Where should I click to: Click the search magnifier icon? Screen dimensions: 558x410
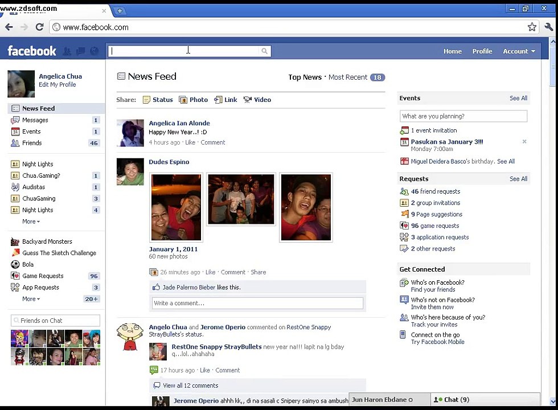click(264, 51)
